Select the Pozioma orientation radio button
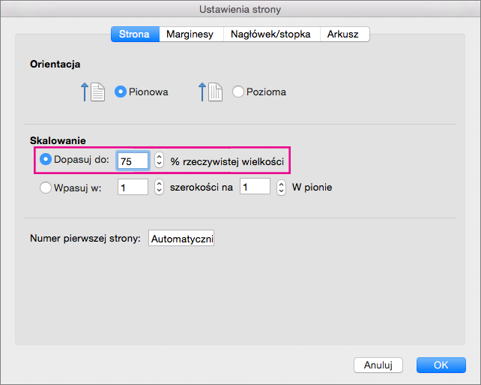 click(x=238, y=92)
